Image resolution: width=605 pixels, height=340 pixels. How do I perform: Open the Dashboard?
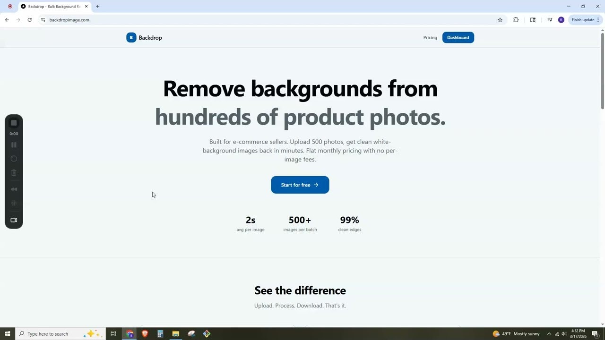click(458, 37)
